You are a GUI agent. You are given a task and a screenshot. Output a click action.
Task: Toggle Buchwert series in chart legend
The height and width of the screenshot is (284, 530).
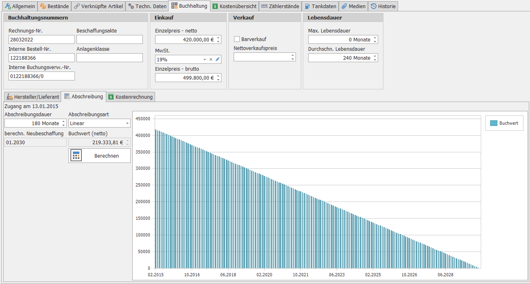point(508,123)
